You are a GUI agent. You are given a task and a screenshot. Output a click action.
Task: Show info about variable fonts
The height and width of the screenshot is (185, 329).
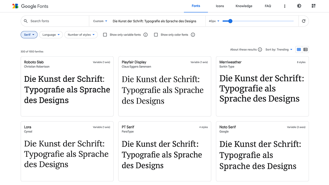point(146,35)
